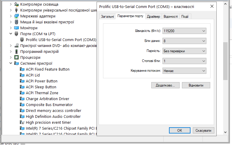
Task: Click the ACPI Power Button device icon
Action: point(22,81)
